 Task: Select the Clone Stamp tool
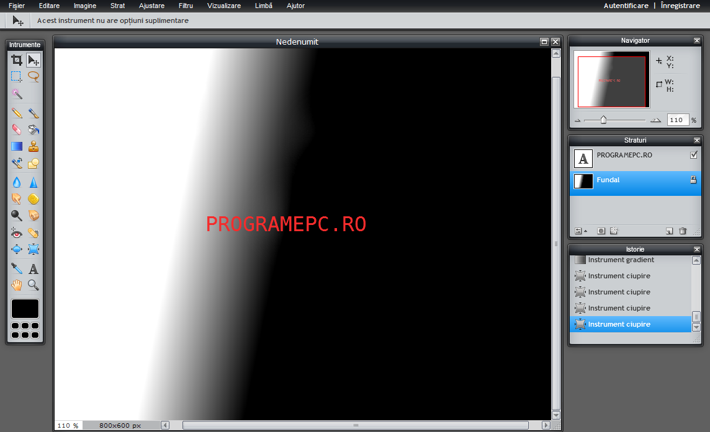click(x=34, y=146)
